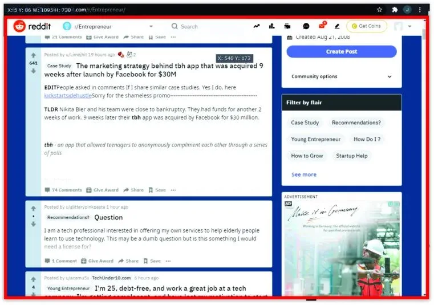Open the Question post title
434x305 pixels.
click(108, 217)
